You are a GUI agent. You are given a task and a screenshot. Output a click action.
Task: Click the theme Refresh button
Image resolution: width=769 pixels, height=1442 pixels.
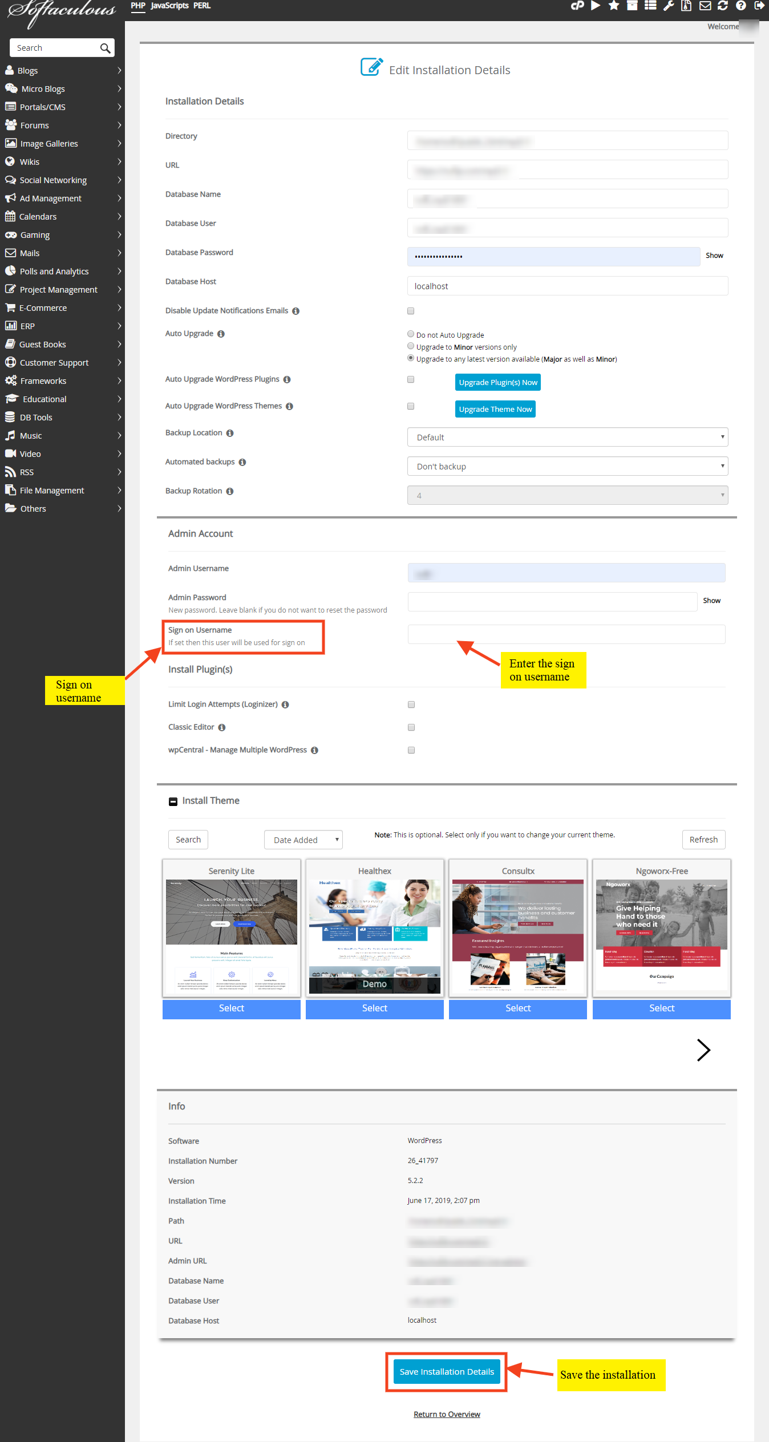pyautogui.click(x=703, y=840)
